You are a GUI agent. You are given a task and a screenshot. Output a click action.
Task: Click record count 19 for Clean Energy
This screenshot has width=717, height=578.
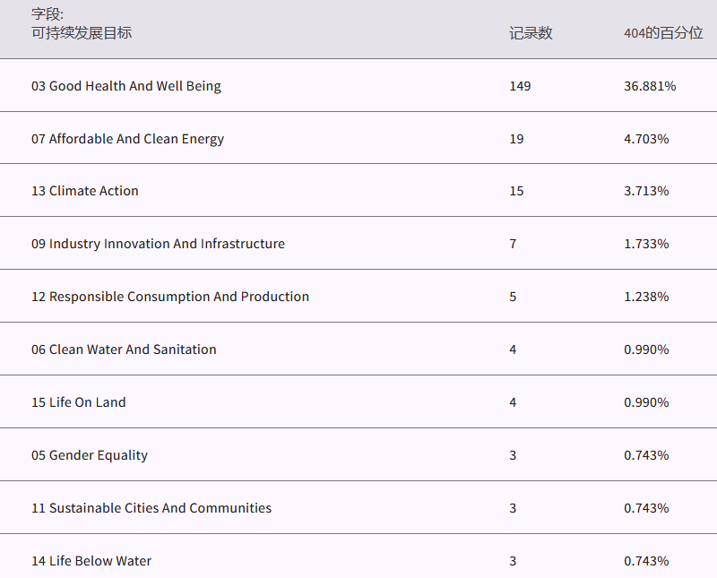516,139
